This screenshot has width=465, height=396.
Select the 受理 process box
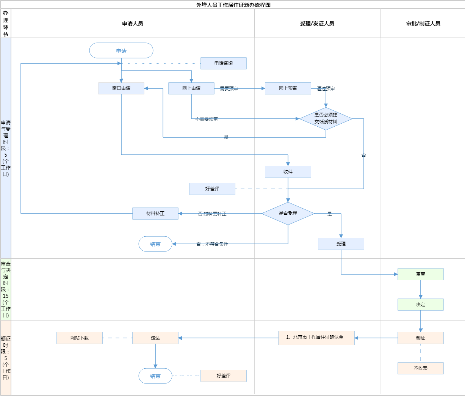[341, 244]
